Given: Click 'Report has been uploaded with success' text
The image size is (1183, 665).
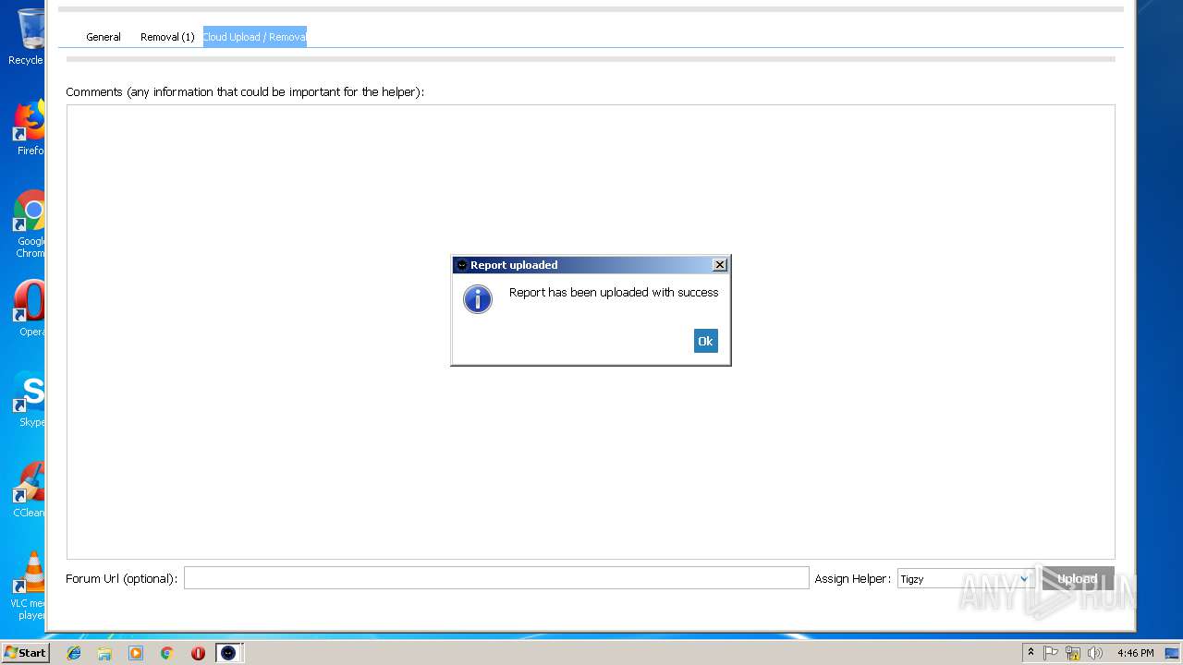Looking at the screenshot, I should coord(614,292).
